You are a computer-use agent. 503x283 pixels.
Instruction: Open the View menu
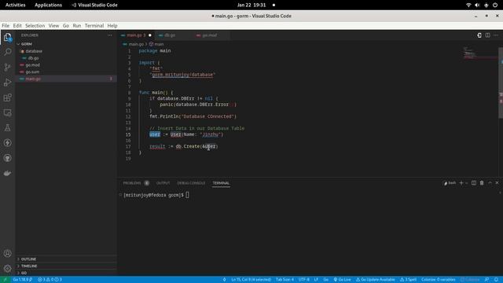(x=53, y=26)
